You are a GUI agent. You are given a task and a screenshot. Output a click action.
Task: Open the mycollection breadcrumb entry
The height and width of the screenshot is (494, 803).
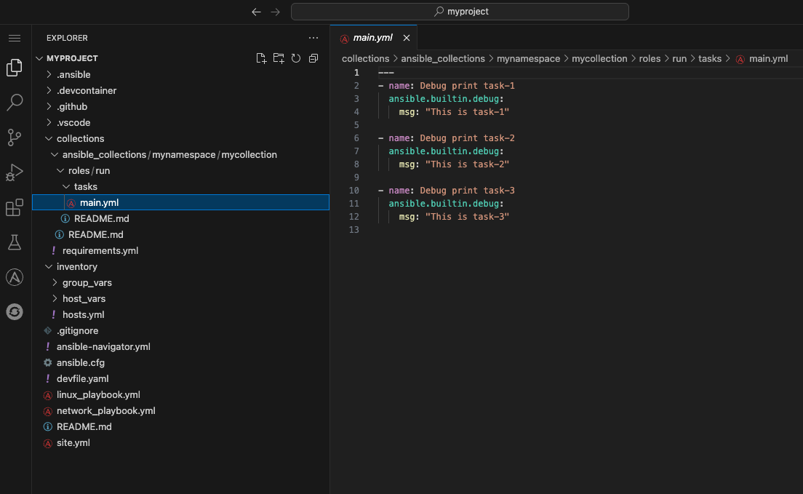599,58
